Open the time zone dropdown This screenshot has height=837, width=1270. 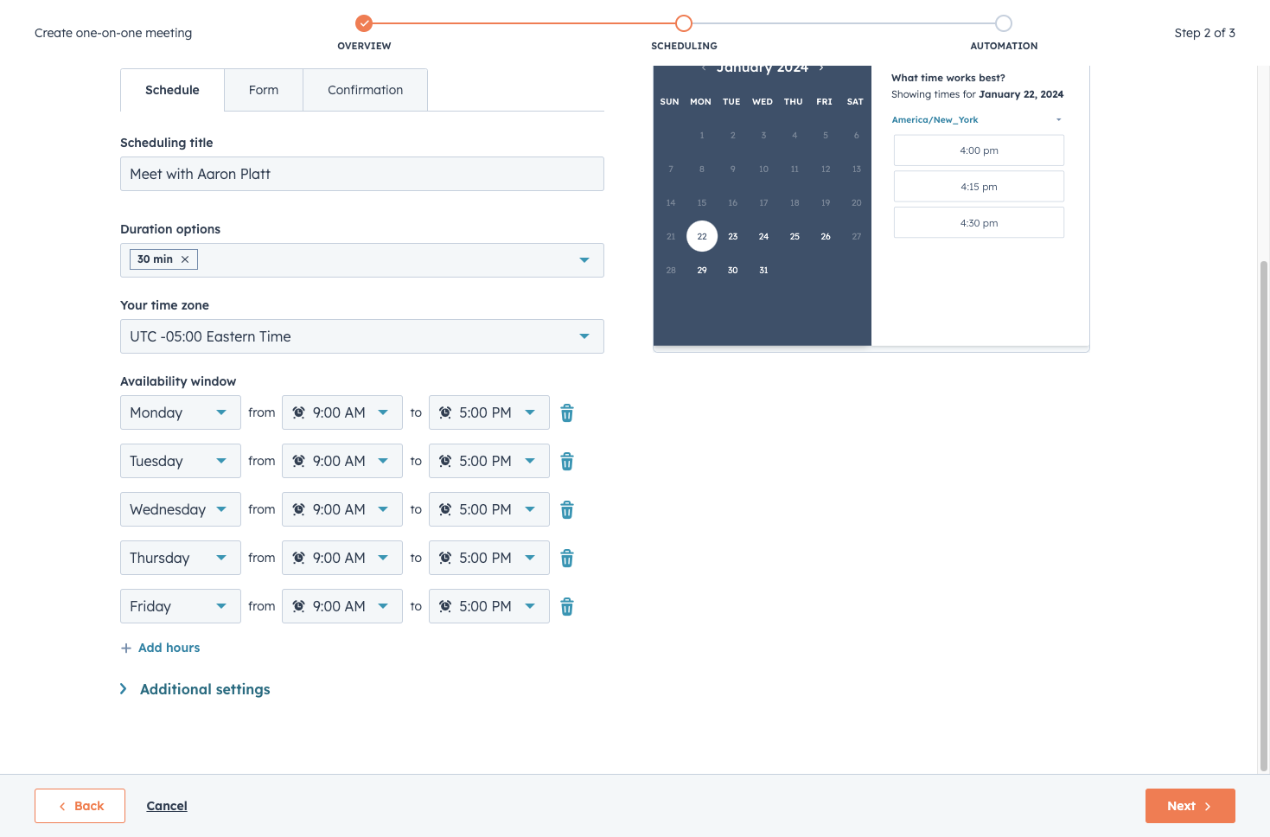362,336
